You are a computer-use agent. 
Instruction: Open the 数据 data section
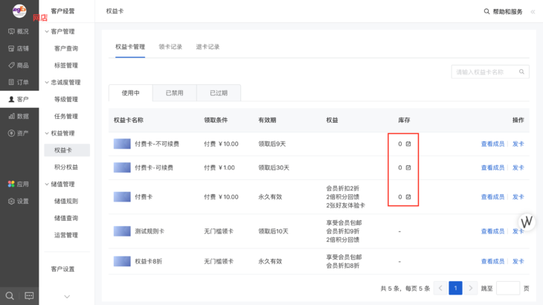point(19,116)
